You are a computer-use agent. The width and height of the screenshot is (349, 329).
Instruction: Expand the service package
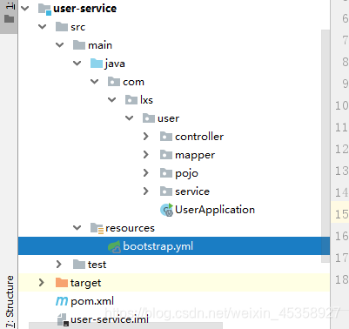pos(146,191)
